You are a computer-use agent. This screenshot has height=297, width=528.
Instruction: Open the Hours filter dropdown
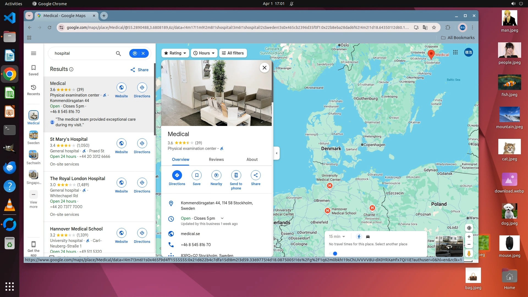tap(204, 53)
